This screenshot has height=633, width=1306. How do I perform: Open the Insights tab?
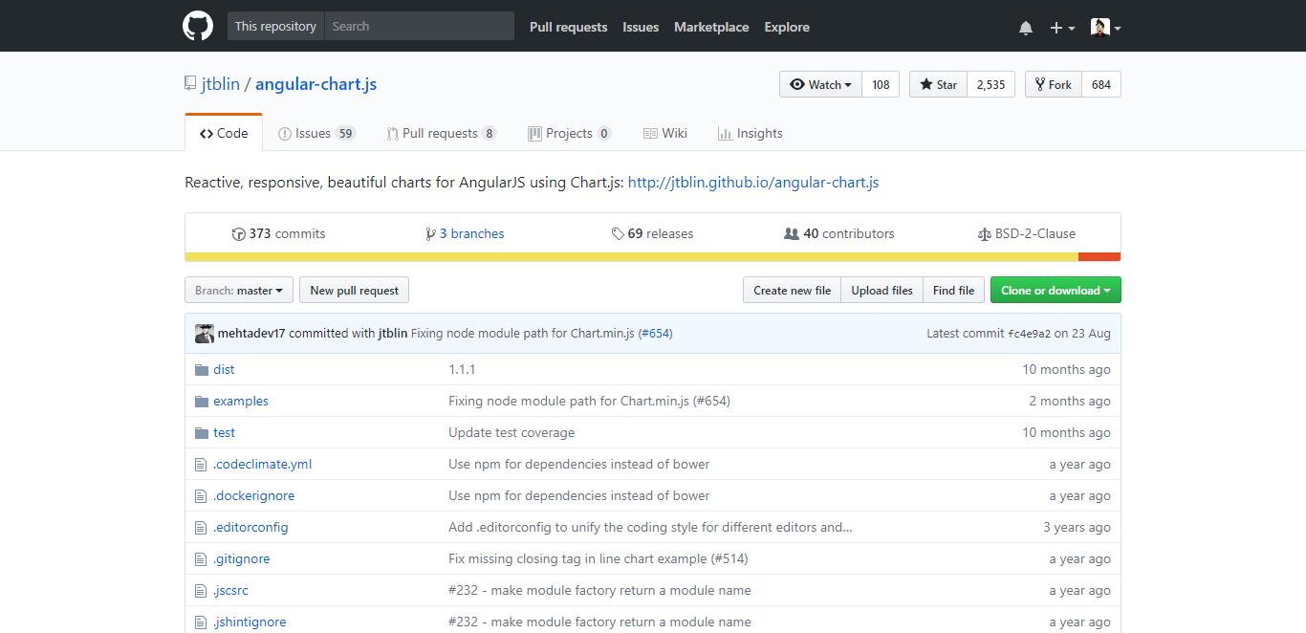click(x=751, y=134)
